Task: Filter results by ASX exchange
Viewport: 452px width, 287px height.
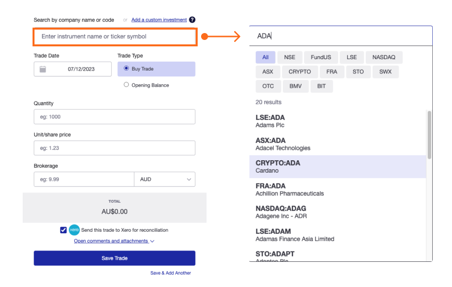Action: (268, 72)
